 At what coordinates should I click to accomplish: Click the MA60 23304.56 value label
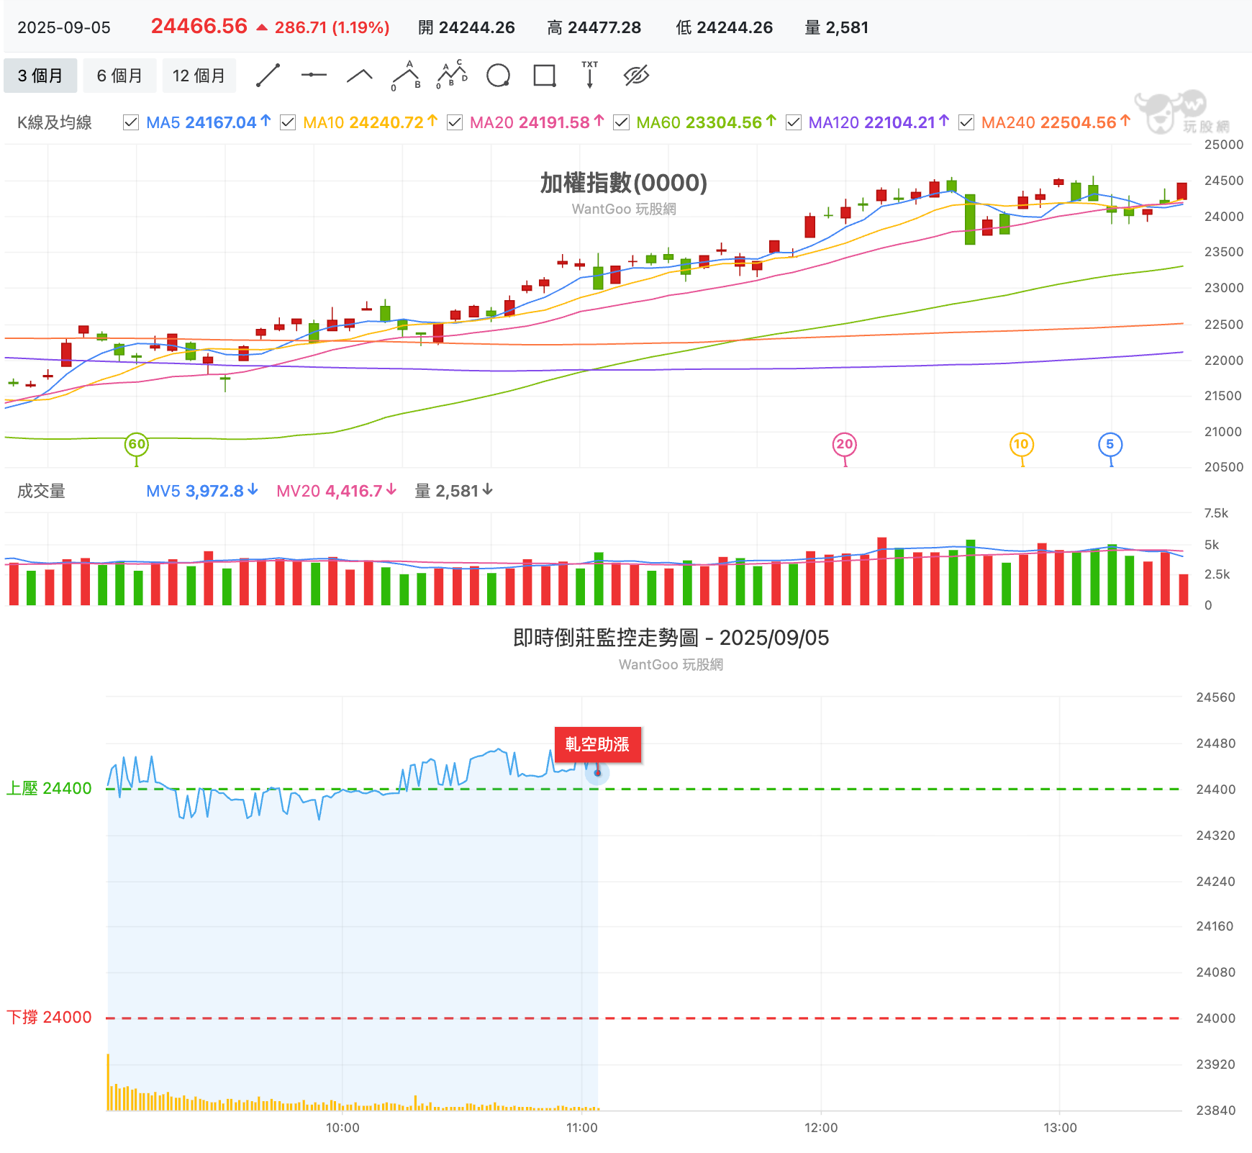tap(707, 122)
